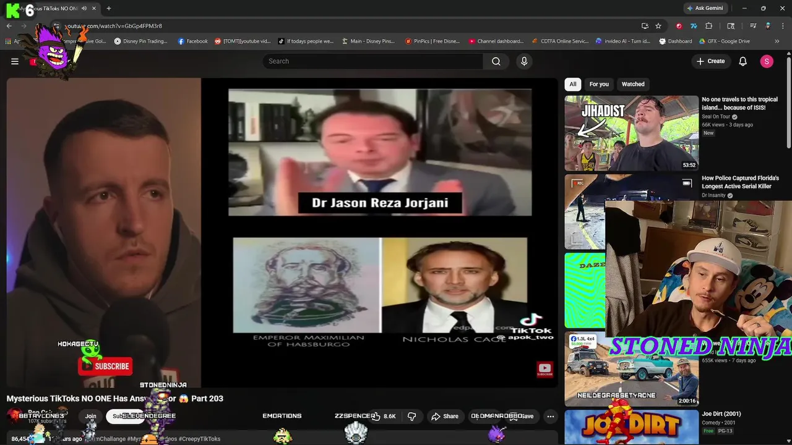
Task: Start voice search with the microphone icon
Action: point(524,61)
